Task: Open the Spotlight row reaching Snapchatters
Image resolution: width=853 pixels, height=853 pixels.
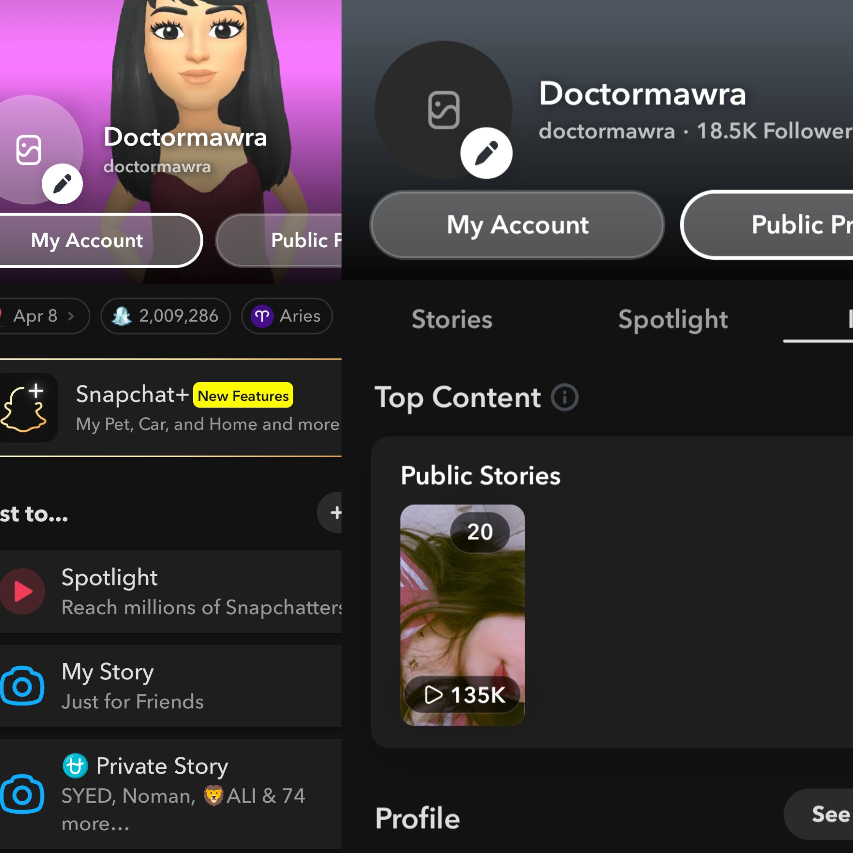Action: pyautogui.click(x=171, y=592)
